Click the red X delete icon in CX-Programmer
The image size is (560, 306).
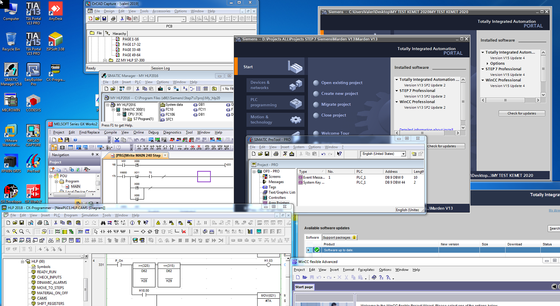(184, 231)
